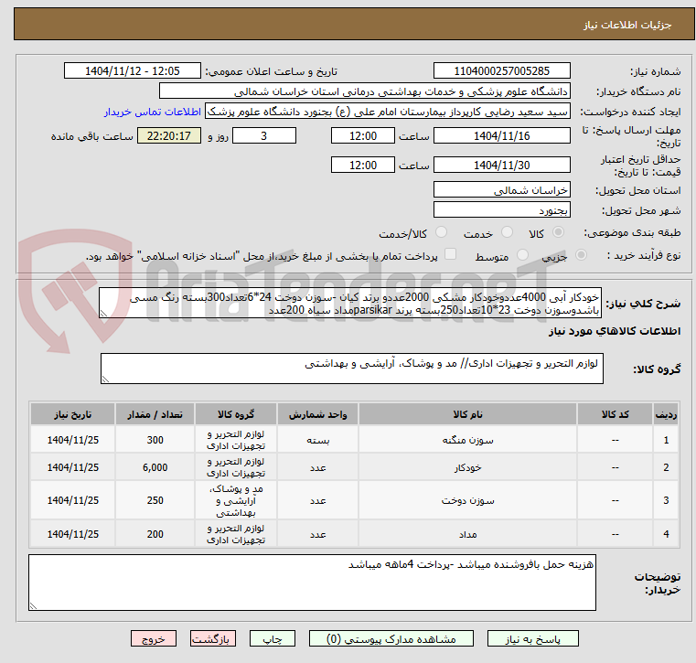Open 'مشاهده مدارک پیوستی (0)' button
Image resolution: width=696 pixels, height=663 pixels.
(x=391, y=638)
